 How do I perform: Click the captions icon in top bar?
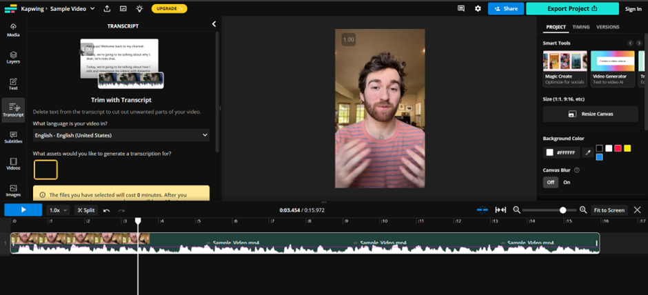[123, 8]
